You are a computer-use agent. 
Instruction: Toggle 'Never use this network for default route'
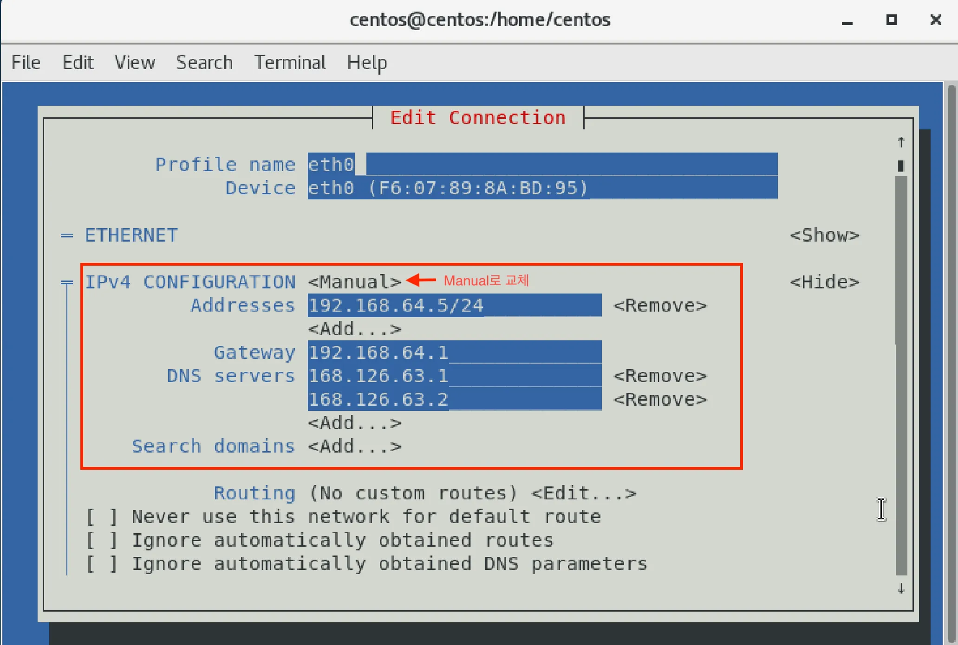click(x=102, y=517)
